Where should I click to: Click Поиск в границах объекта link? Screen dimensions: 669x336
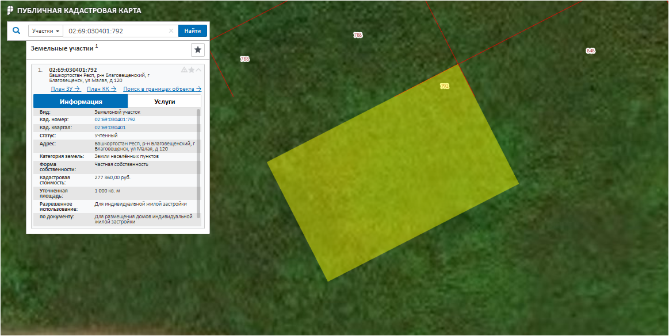coord(162,89)
